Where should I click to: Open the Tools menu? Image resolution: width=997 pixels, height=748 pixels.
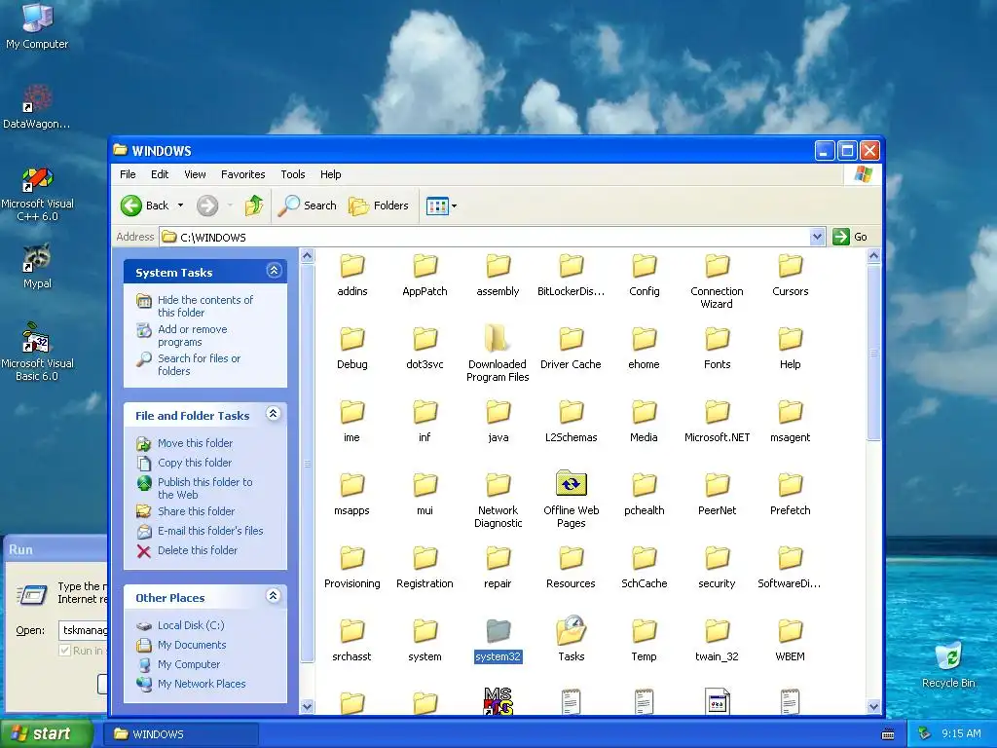point(292,174)
